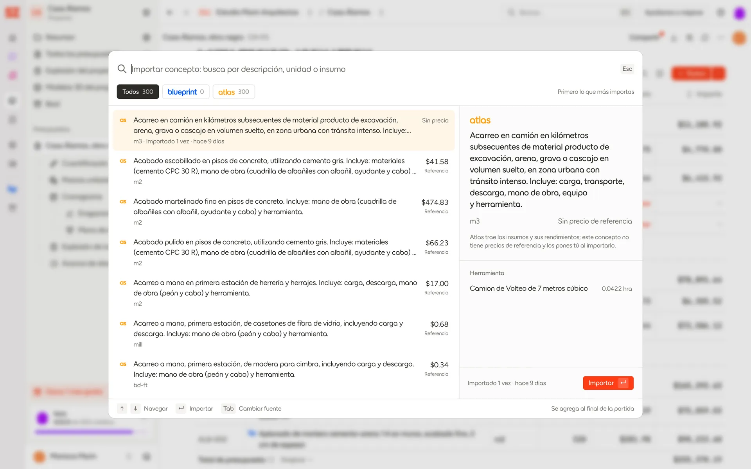Click the Tab key hint for Cambiar fuente
This screenshot has height=469, width=751.
click(x=228, y=408)
